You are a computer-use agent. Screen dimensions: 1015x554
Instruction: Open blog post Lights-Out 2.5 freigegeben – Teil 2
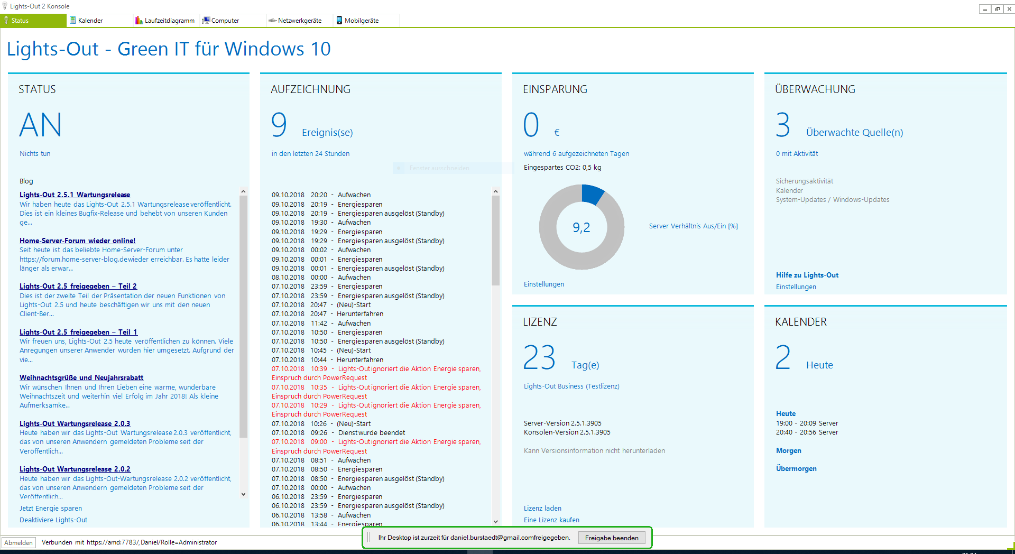(x=78, y=286)
